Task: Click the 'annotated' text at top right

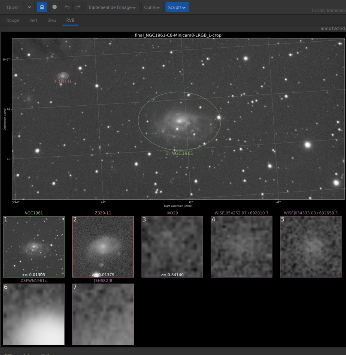Action: point(333,28)
